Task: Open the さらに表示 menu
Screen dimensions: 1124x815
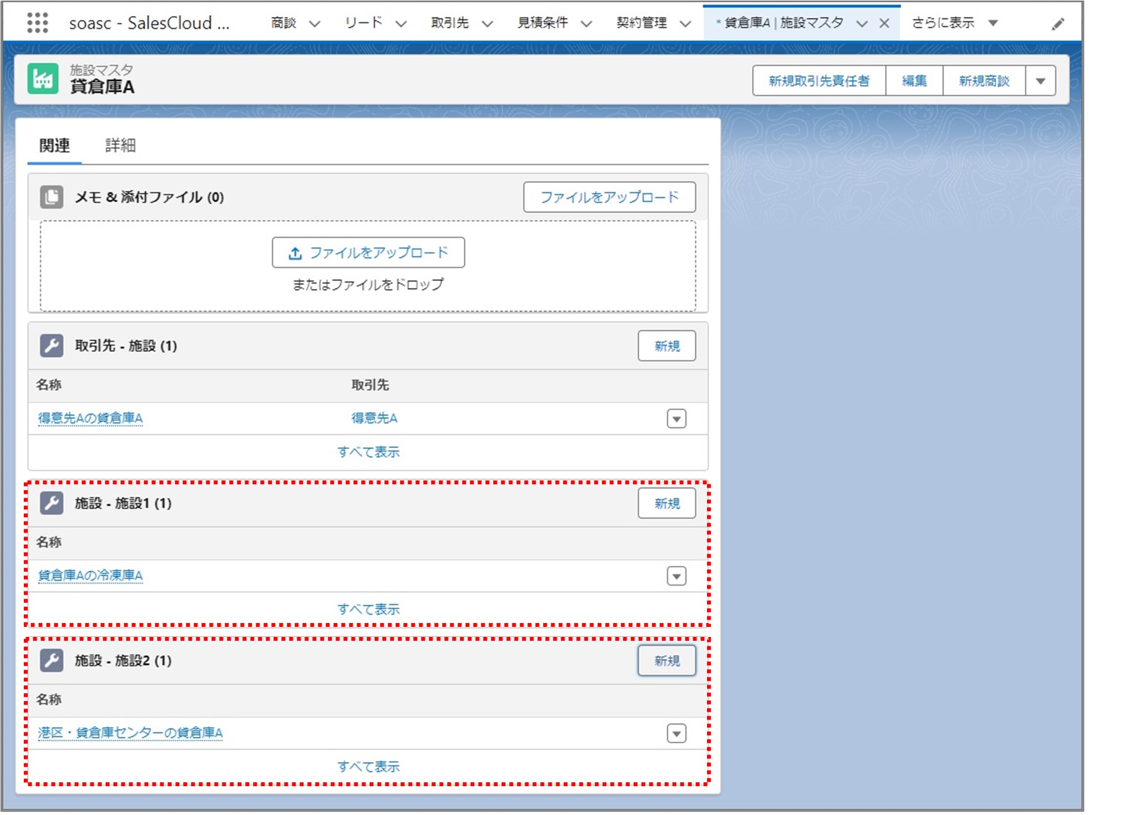Action: pos(954,23)
